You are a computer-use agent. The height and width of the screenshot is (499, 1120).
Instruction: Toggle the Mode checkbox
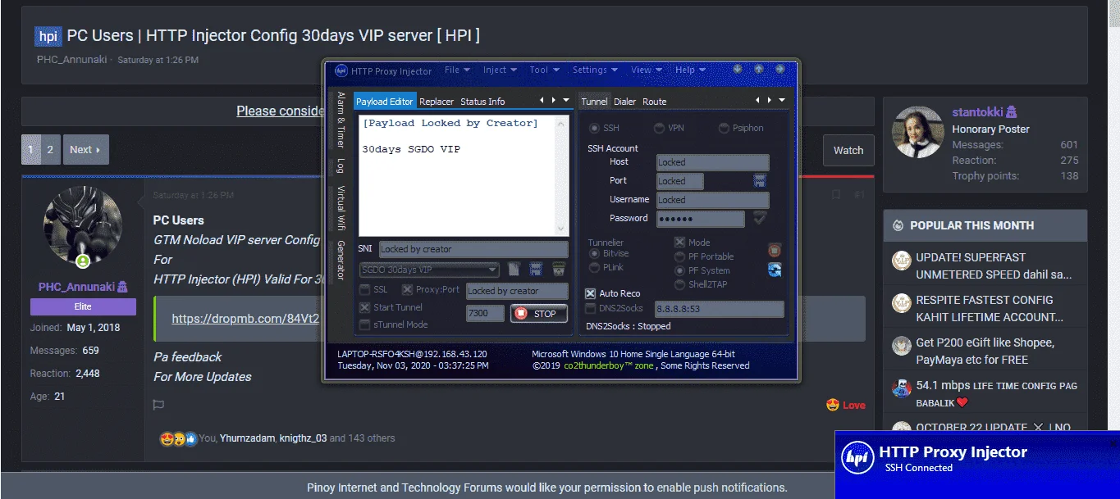tap(679, 243)
